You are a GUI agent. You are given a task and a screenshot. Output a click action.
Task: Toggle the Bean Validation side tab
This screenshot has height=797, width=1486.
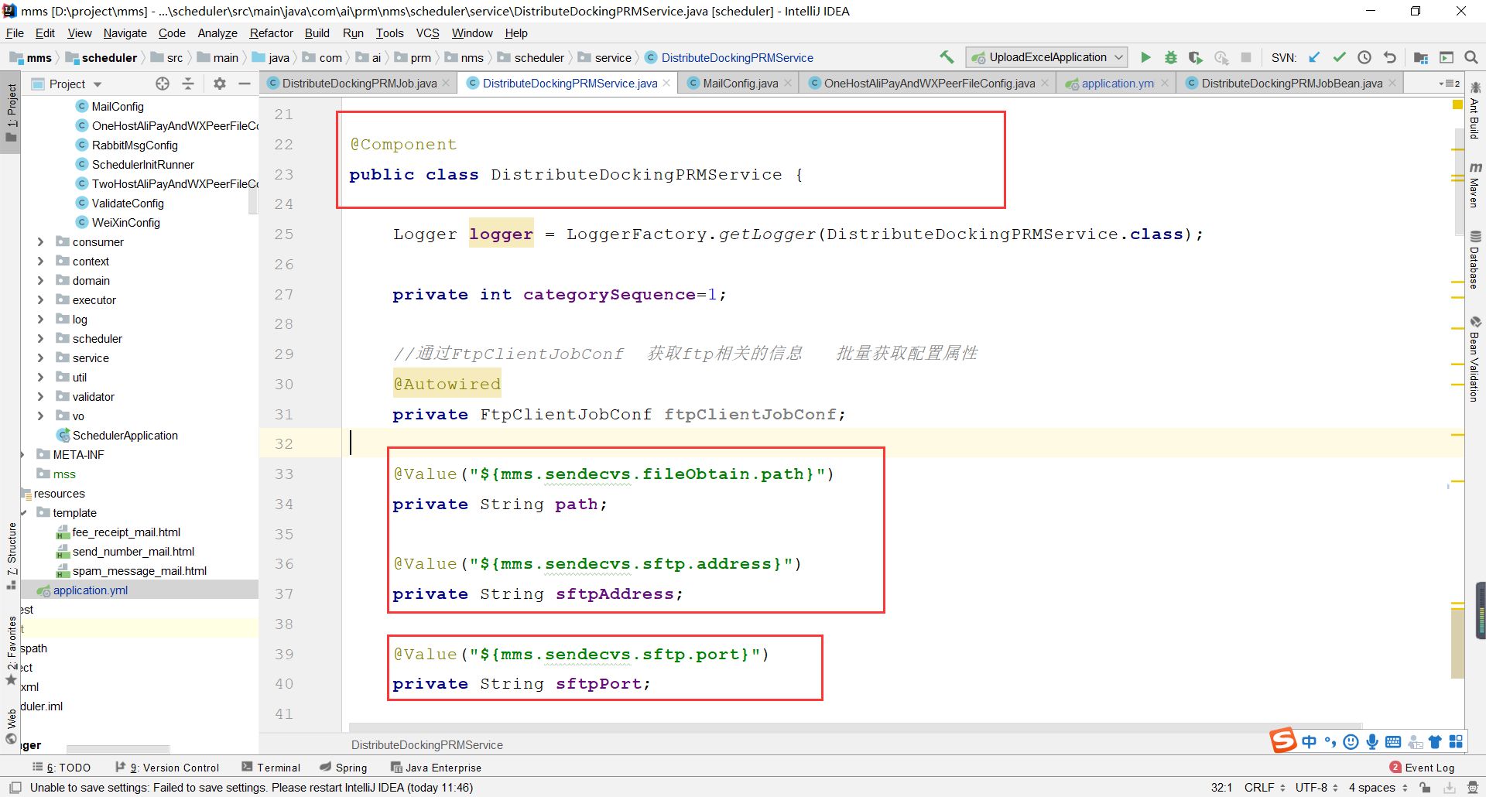[x=1475, y=359]
